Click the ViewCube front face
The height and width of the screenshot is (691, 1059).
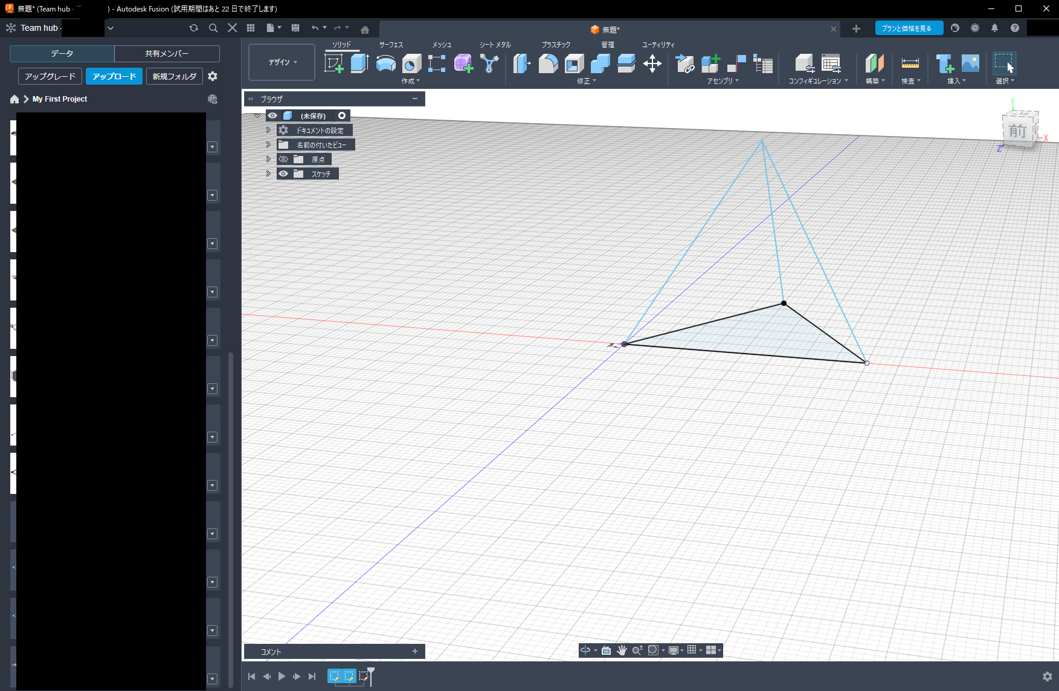(x=1017, y=131)
